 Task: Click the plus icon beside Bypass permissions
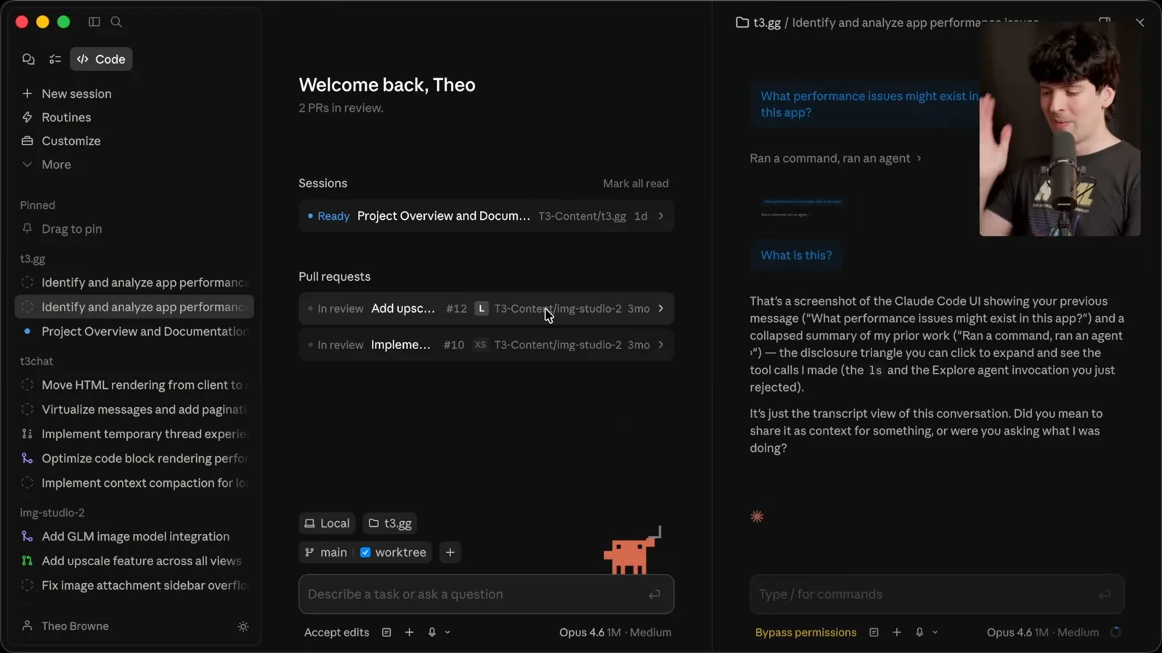897,633
